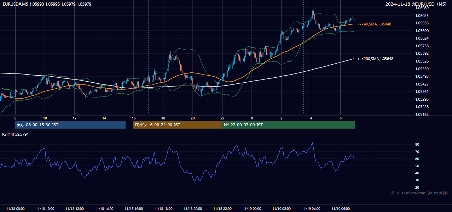The height and width of the screenshot is (212, 452).
Task: Click price axis value 1.05758
Action: tap(422, 46)
